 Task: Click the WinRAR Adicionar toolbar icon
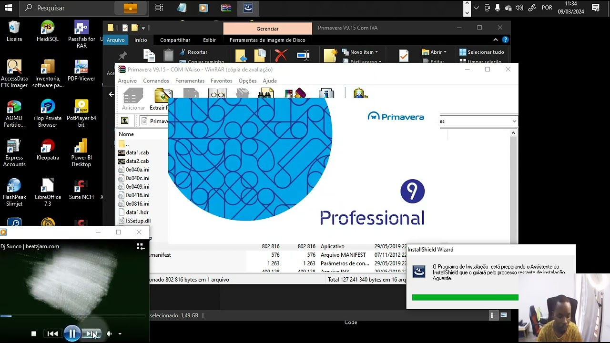(133, 100)
